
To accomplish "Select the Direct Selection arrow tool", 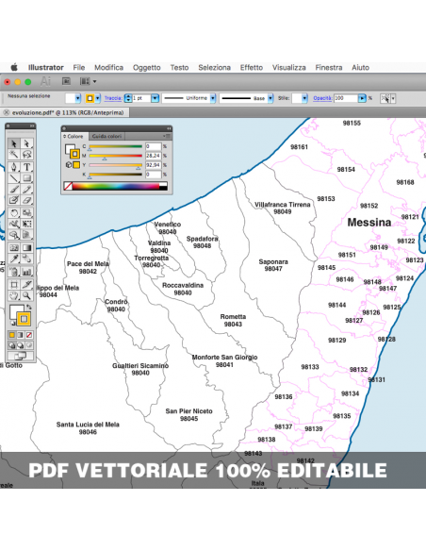I will pyautogui.click(x=27, y=143).
